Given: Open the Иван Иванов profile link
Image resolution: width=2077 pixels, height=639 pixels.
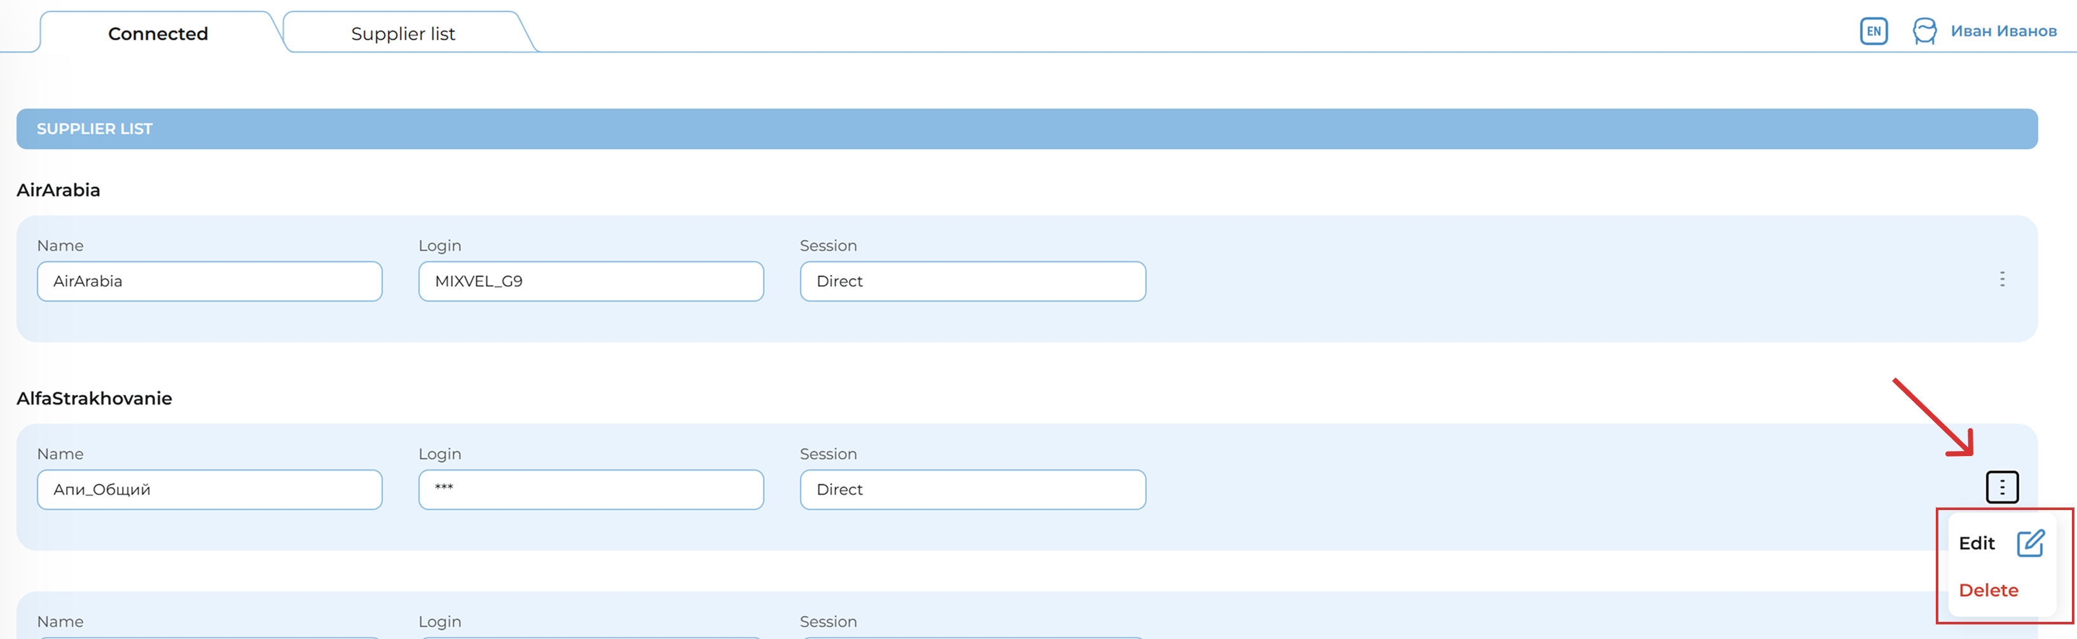Looking at the screenshot, I should pos(2003,31).
